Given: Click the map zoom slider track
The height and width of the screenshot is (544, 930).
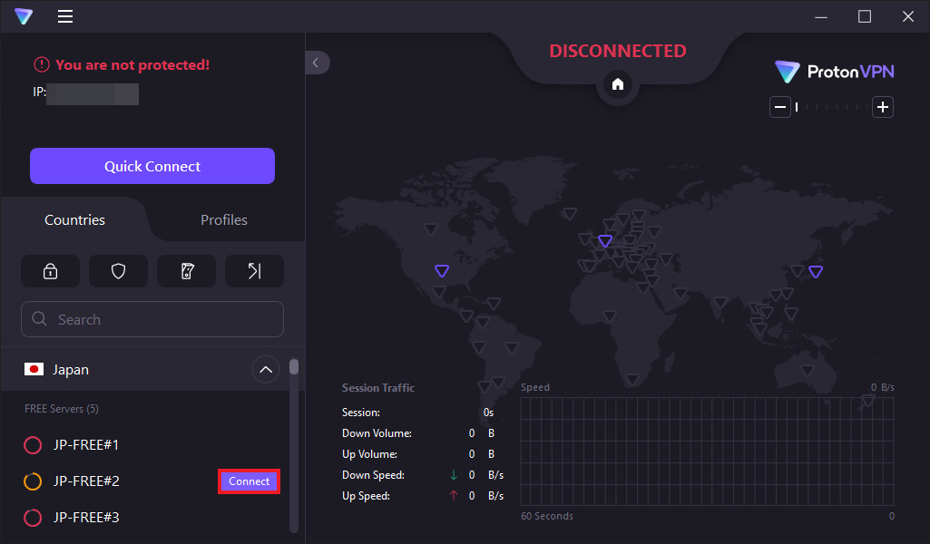Looking at the screenshot, I should 831,107.
